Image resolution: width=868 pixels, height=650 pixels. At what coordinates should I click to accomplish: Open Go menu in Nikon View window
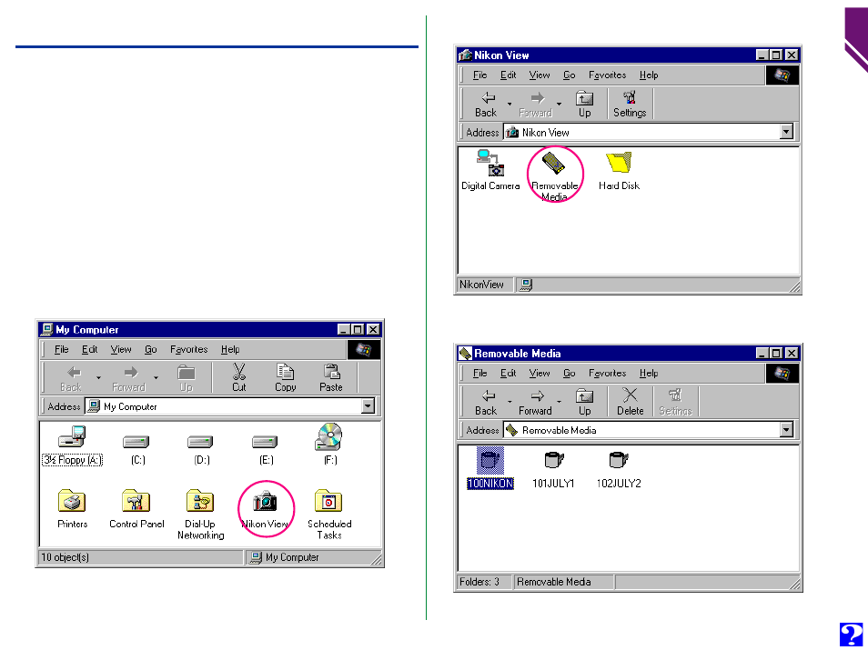point(569,75)
